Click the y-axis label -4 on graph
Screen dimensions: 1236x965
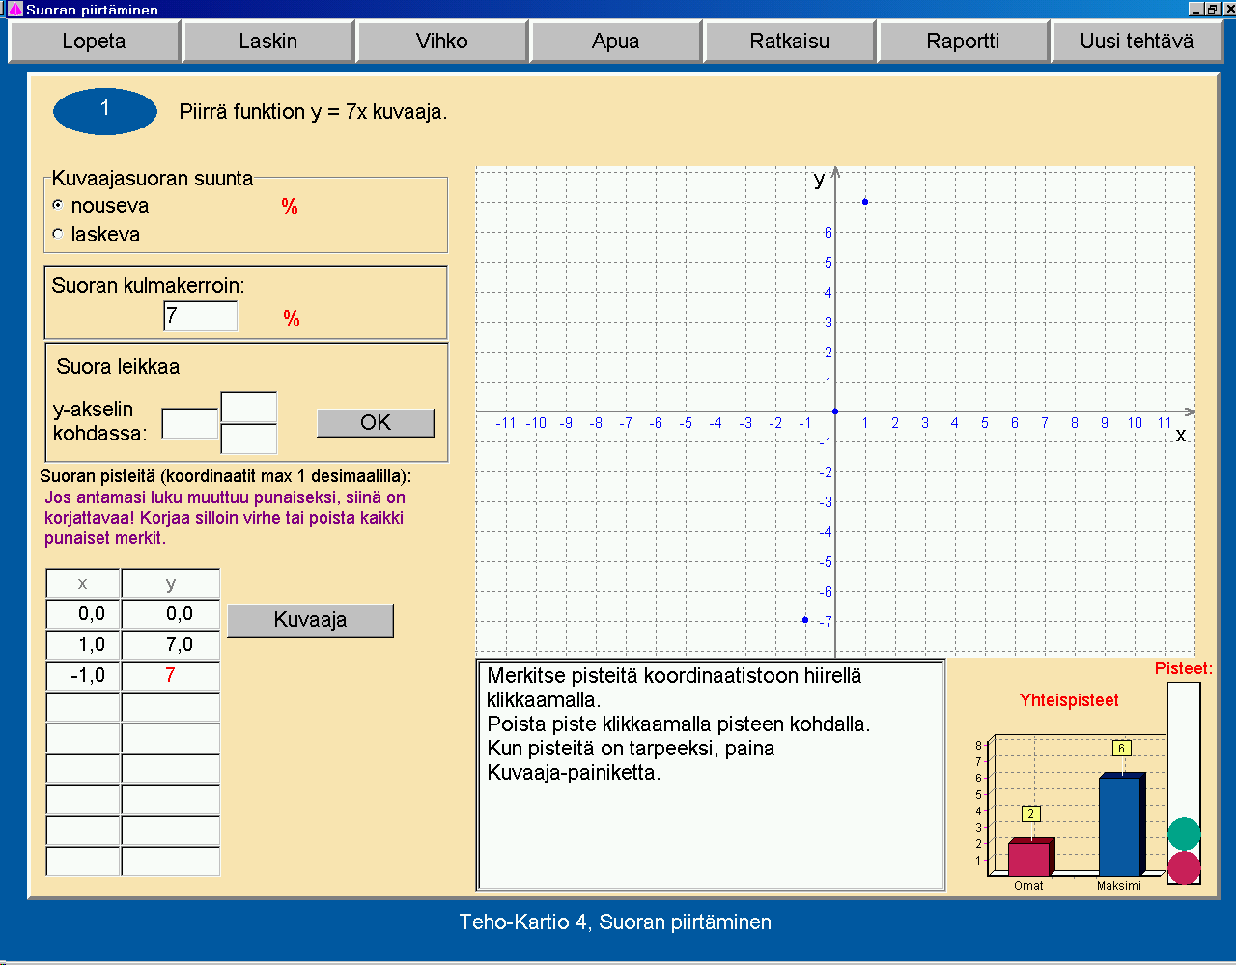(x=825, y=532)
